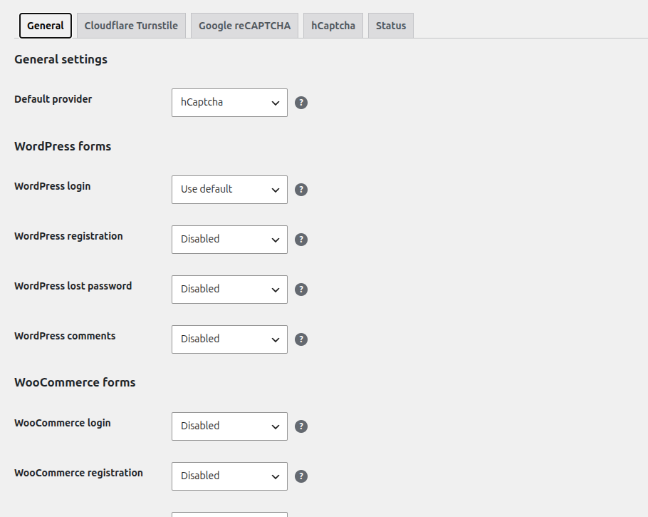Switch to the hCaptcha tab

coord(333,26)
